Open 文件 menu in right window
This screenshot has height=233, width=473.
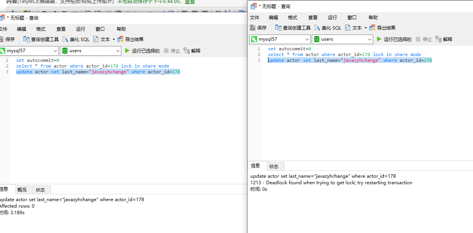click(x=255, y=17)
